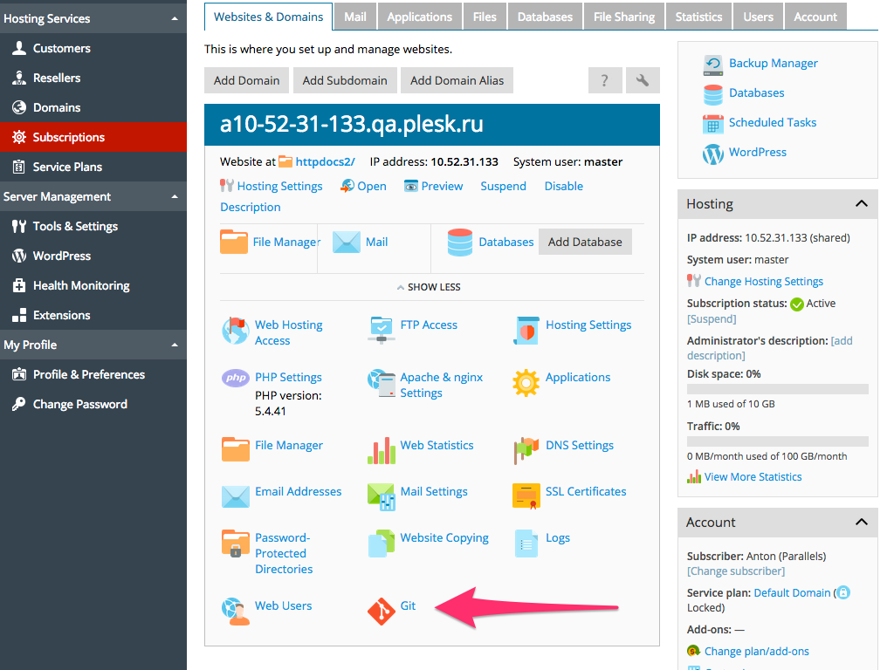Click the Add Database button
Image resolution: width=894 pixels, height=670 pixels.
pos(585,242)
